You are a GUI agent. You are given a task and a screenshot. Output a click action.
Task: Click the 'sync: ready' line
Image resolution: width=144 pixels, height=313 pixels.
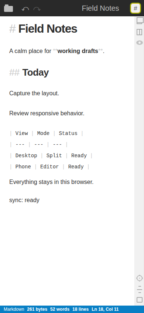click(x=24, y=200)
